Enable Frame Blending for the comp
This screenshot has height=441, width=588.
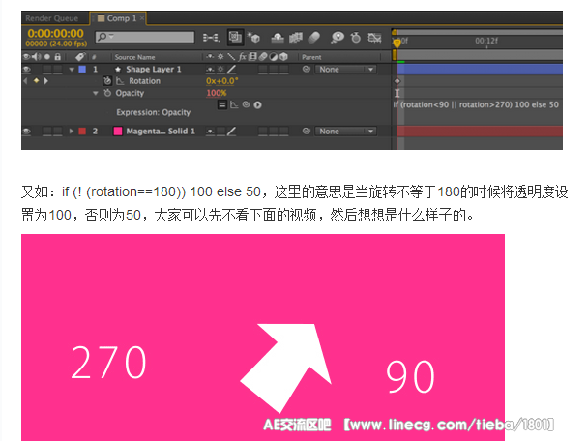(296, 38)
